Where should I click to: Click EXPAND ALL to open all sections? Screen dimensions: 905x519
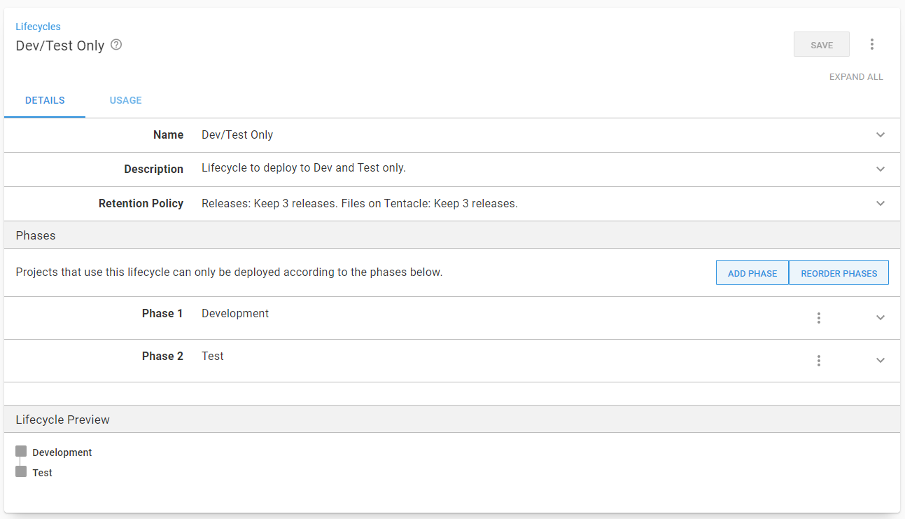pyautogui.click(x=856, y=76)
